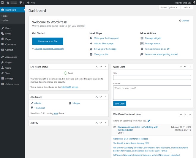Toggle the Activity panel collapse arrow

click(106, 123)
